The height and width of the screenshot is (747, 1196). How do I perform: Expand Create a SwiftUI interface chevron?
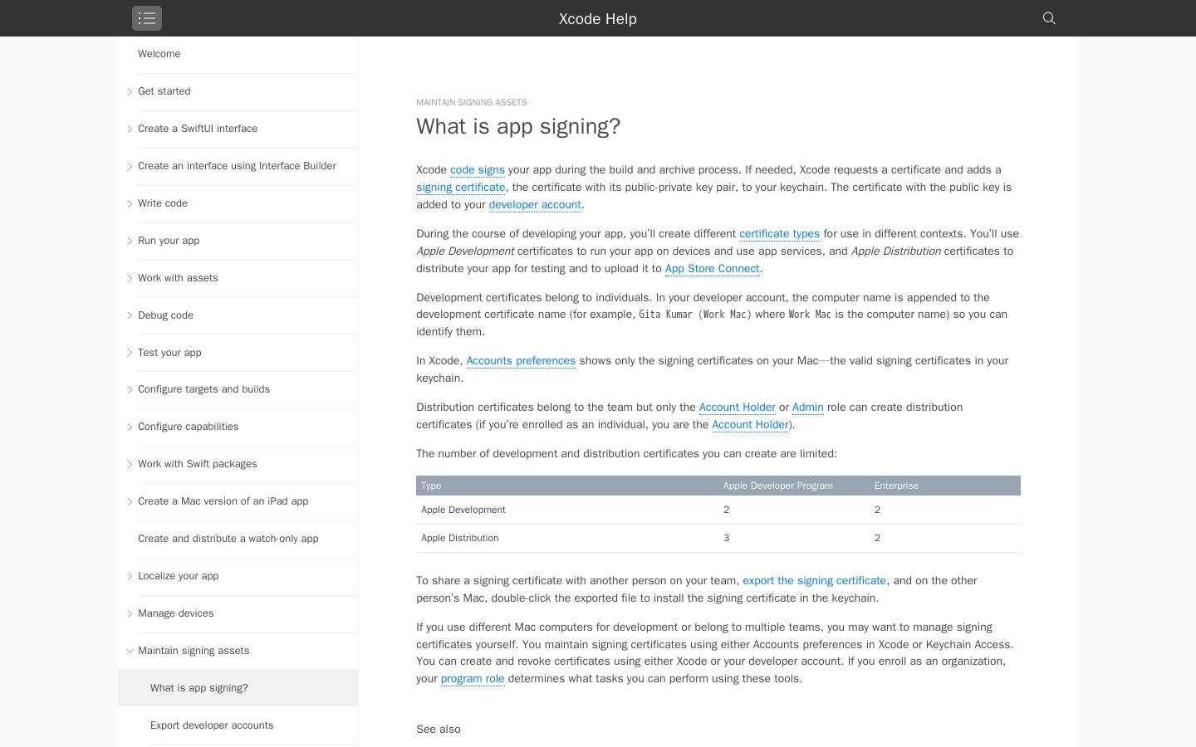pyautogui.click(x=130, y=129)
